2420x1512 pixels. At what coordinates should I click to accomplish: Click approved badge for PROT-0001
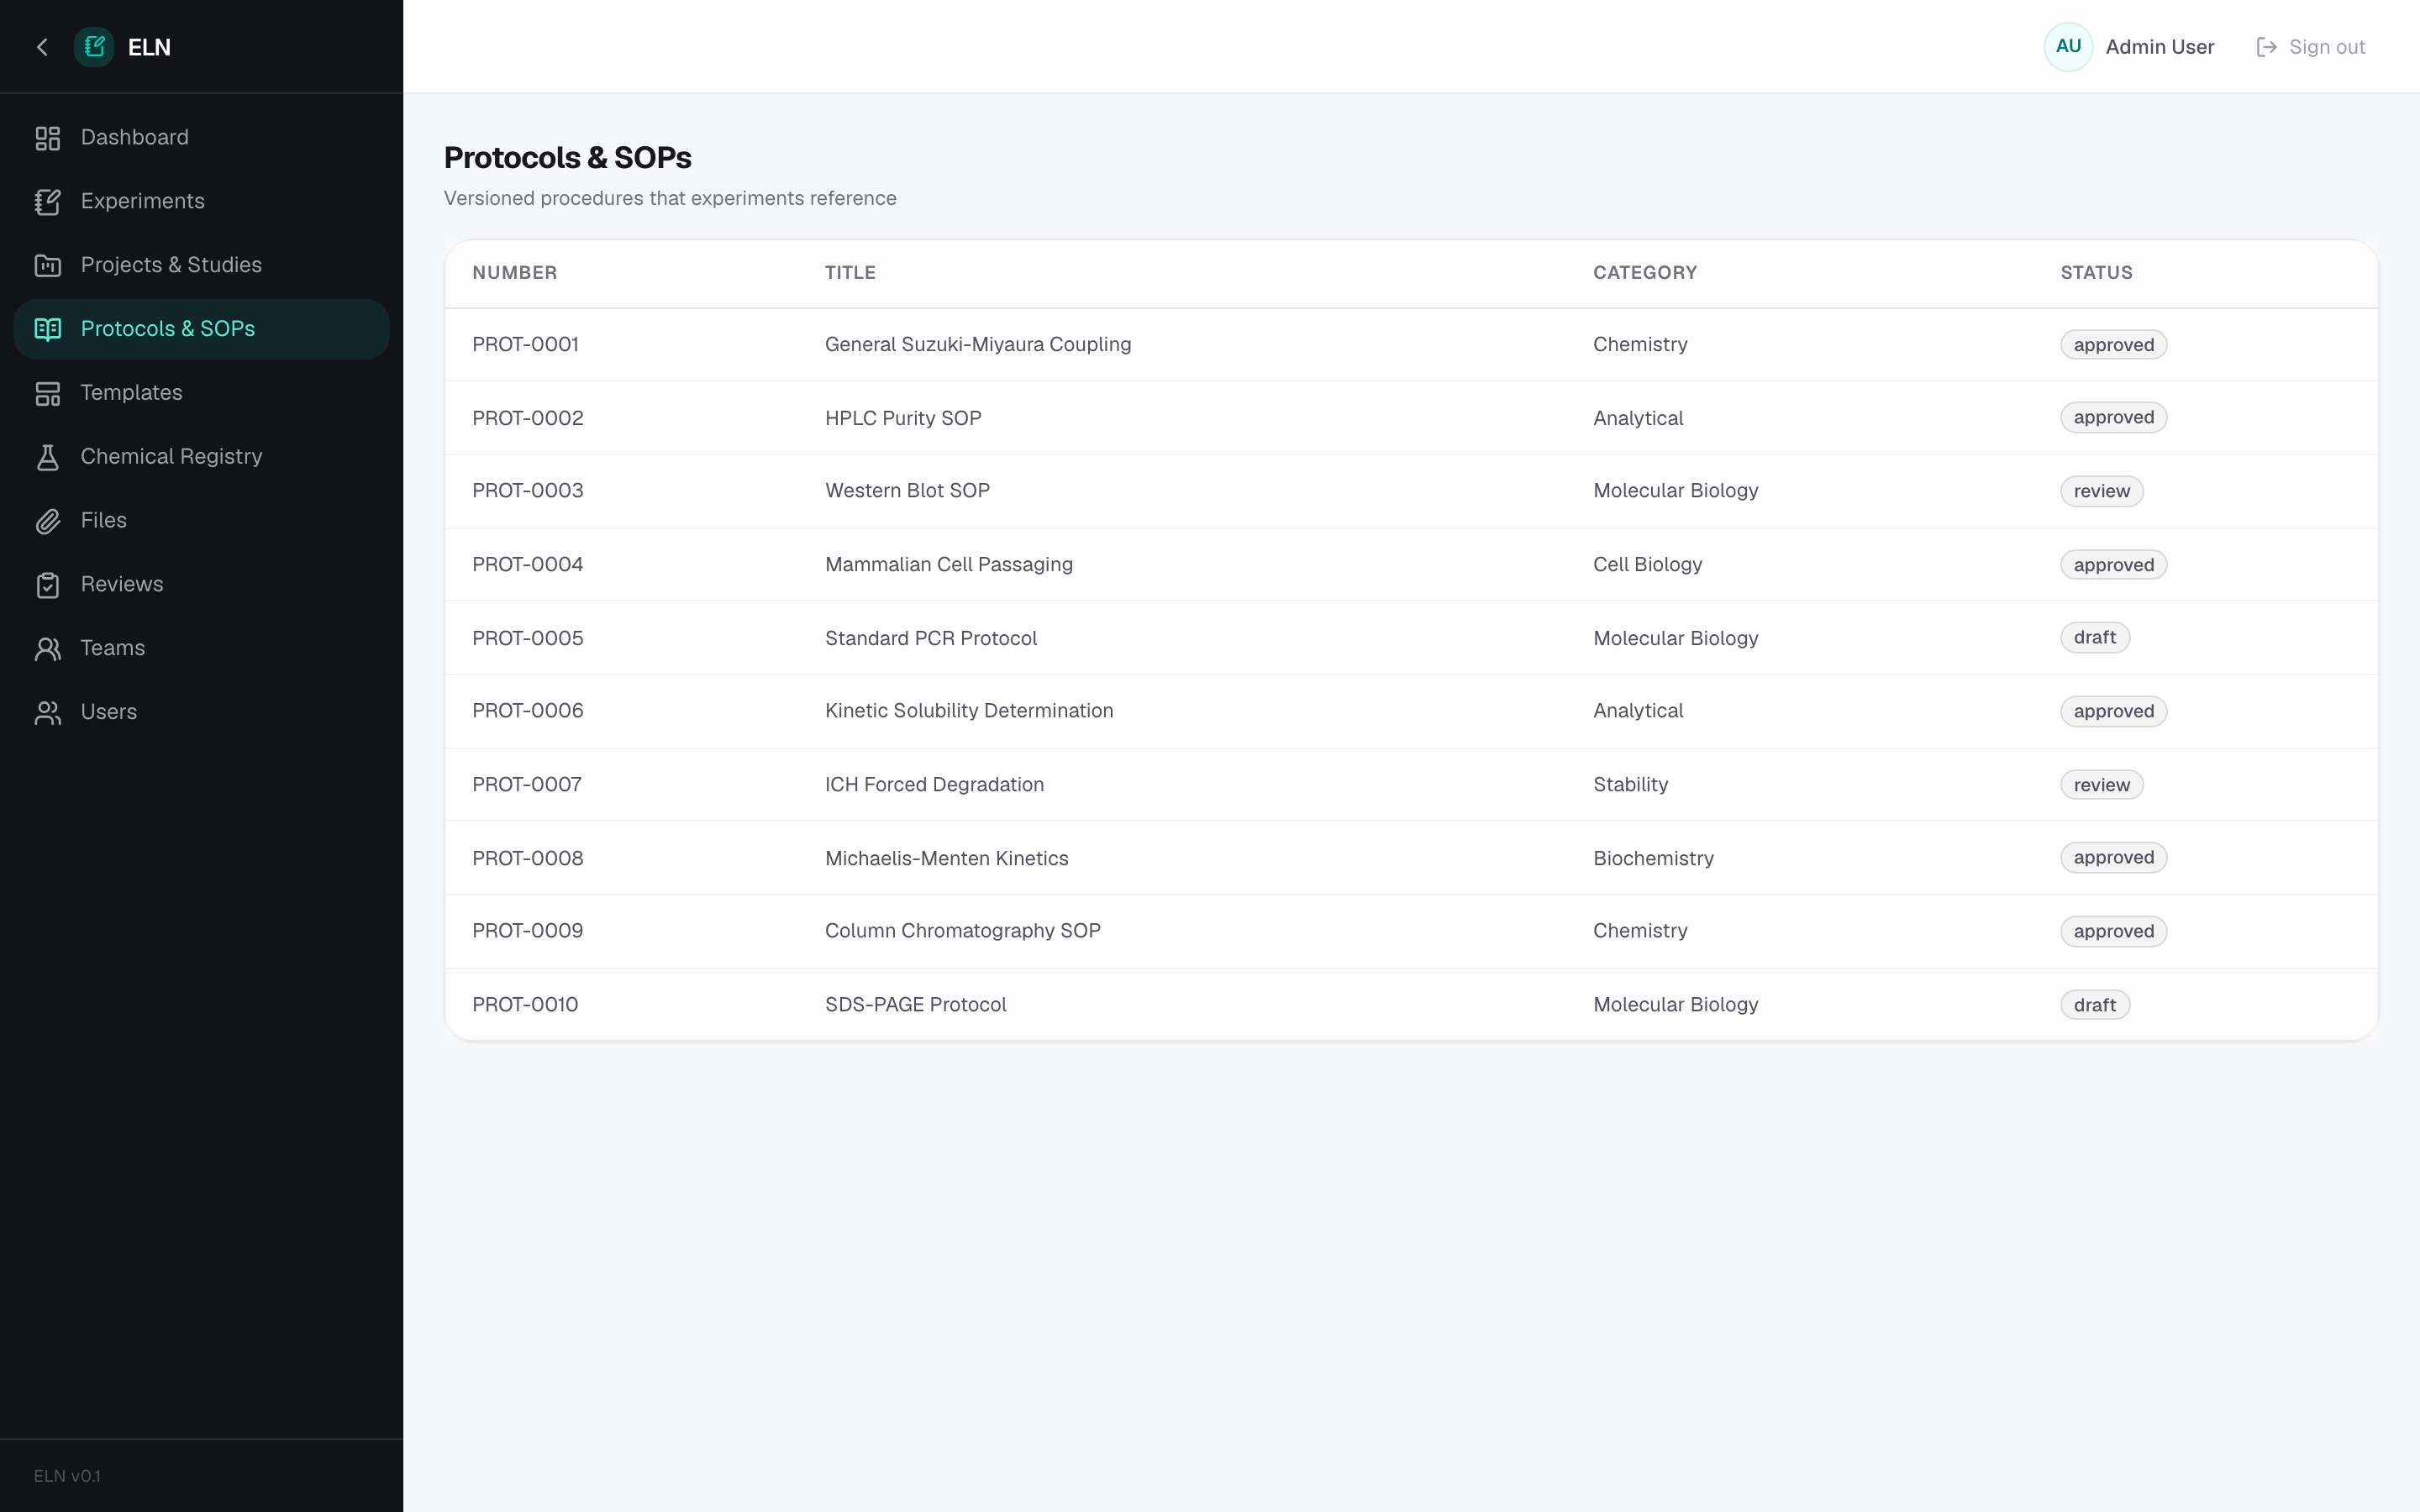click(x=2113, y=345)
